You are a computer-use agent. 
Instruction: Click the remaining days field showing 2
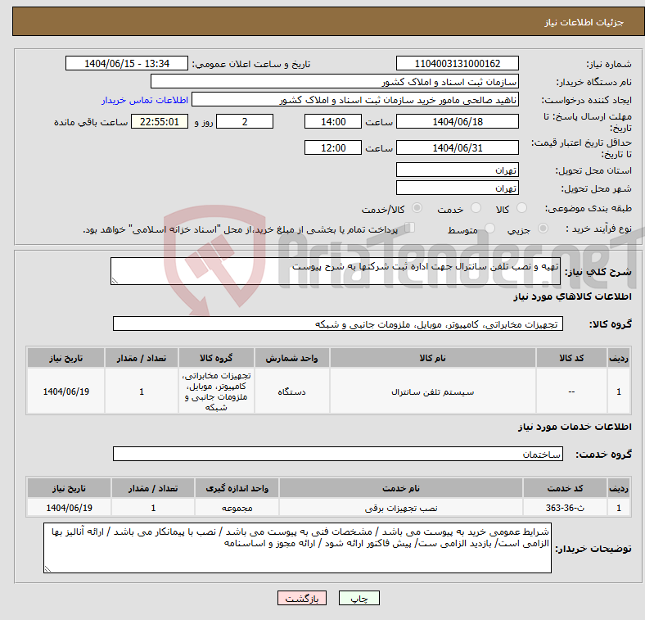coord(245,121)
